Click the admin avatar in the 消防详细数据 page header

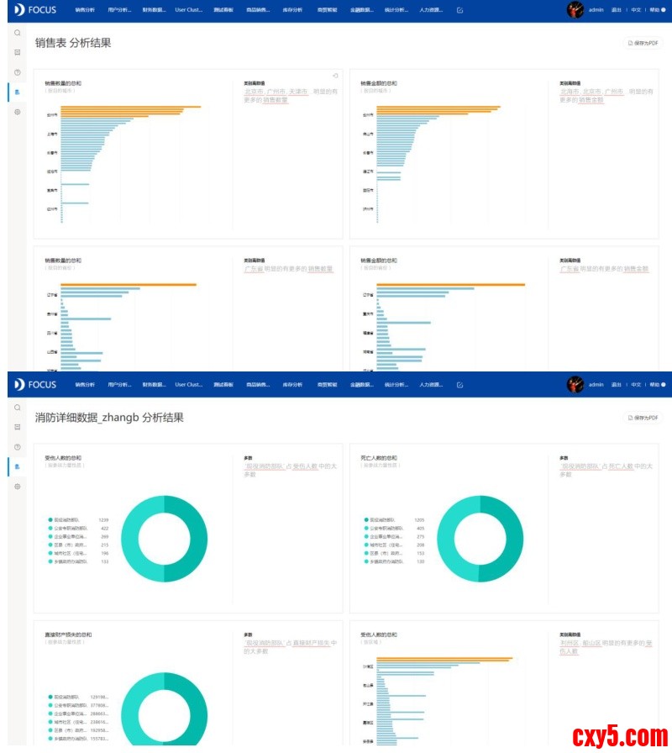575,384
